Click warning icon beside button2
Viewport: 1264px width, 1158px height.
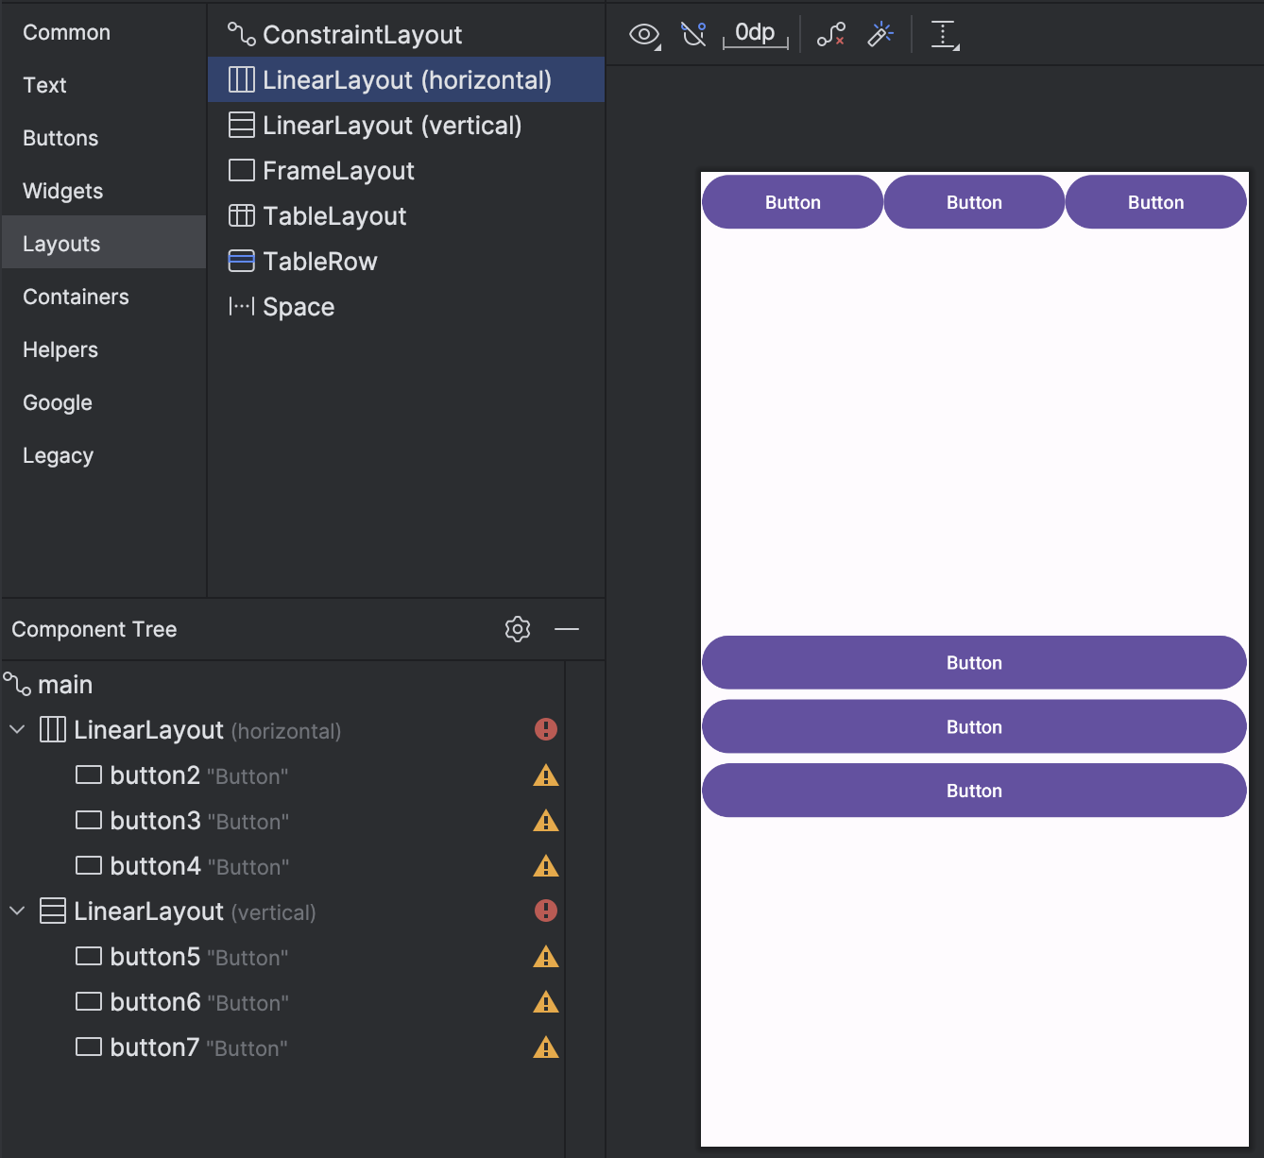pos(546,775)
